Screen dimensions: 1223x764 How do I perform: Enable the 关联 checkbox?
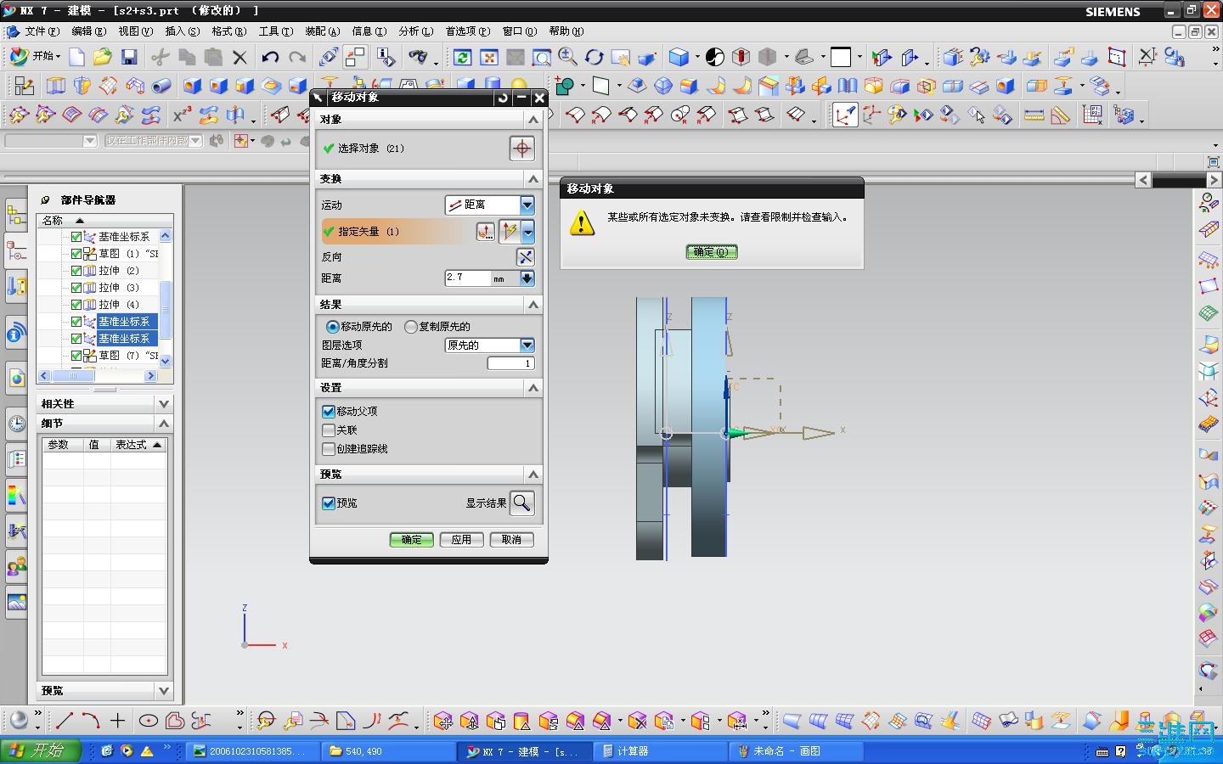point(329,430)
